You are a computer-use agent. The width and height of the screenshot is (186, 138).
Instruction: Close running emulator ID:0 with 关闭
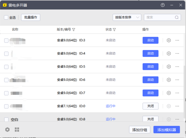point(150,106)
